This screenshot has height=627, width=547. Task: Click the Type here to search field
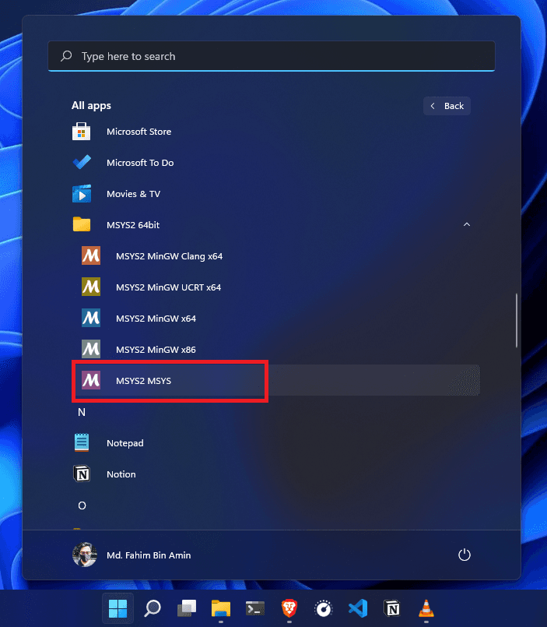[x=272, y=56]
